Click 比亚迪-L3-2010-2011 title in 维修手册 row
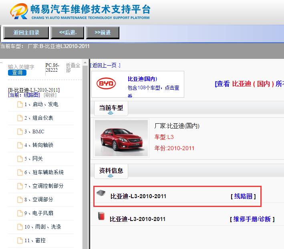Screen dimensions: 284x249 tap(137, 219)
